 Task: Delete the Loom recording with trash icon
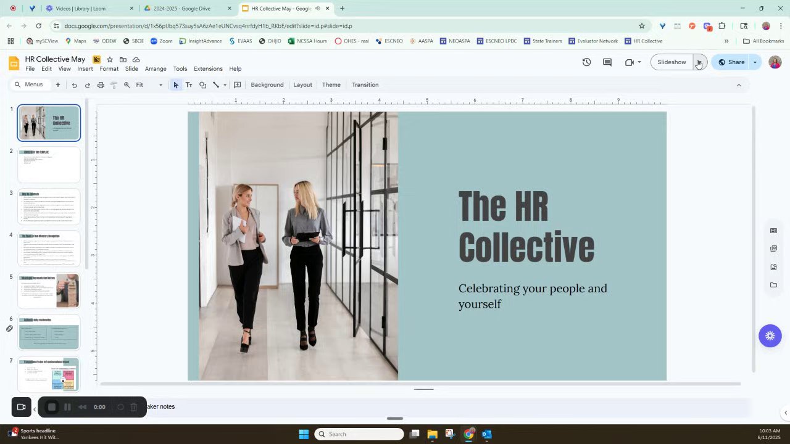133,407
